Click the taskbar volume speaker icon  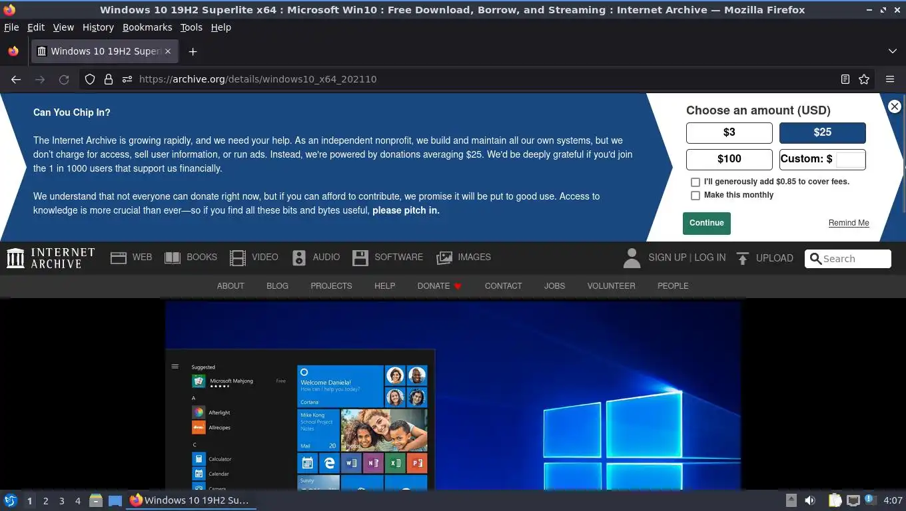pos(810,500)
